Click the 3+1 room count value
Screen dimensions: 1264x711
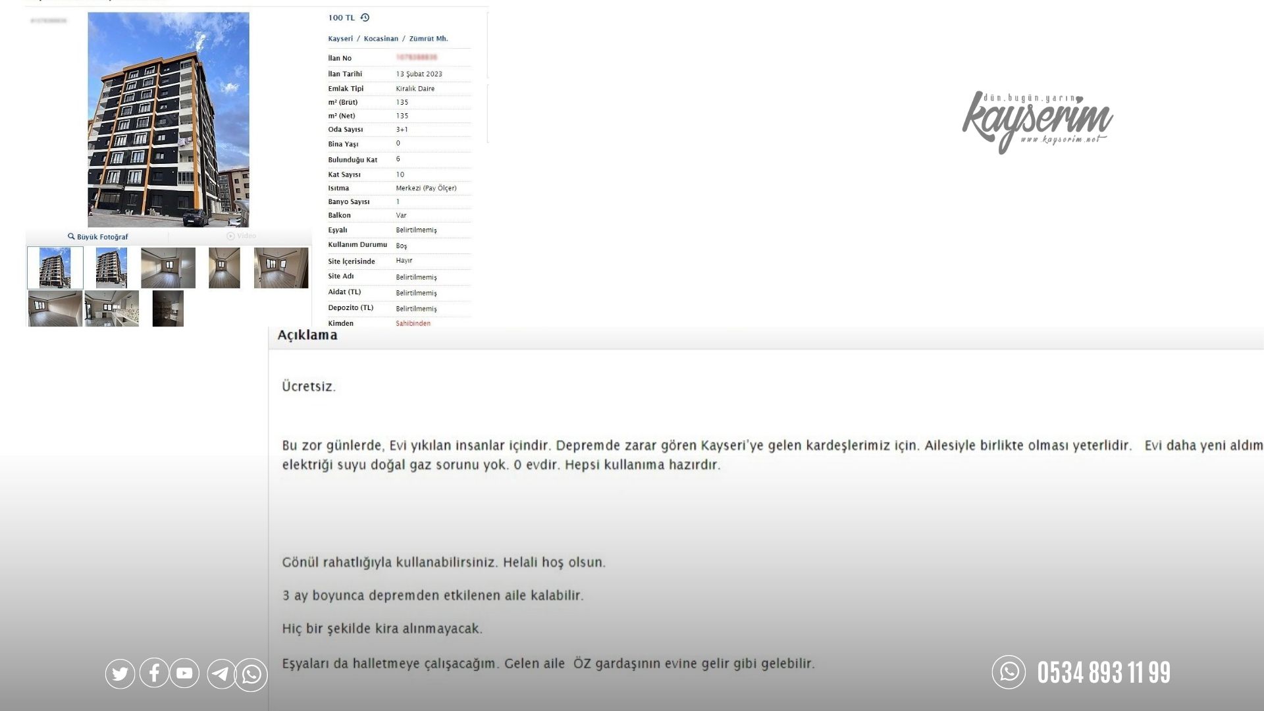pyautogui.click(x=402, y=130)
